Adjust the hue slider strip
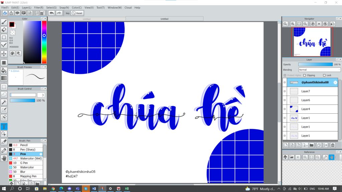The image size is (342, 192). tap(44, 42)
